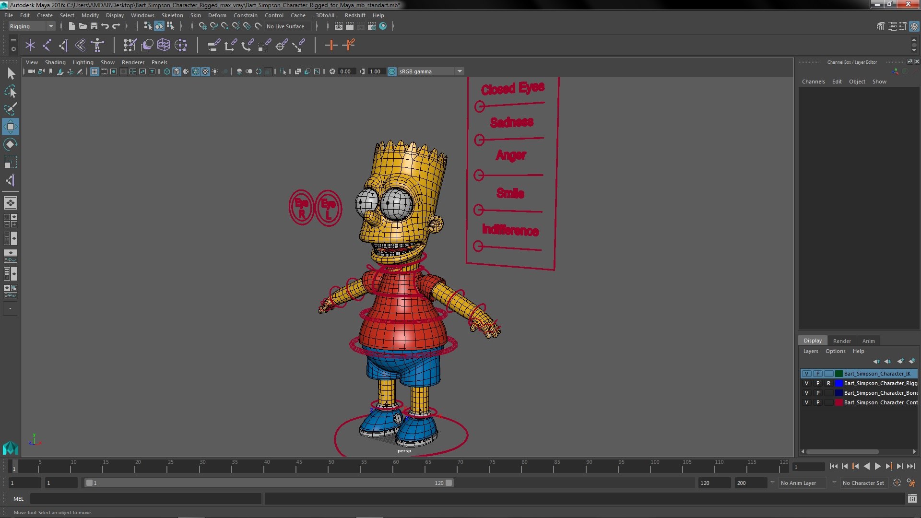Open the panel Shading menu
Image resolution: width=921 pixels, height=518 pixels.
[55, 62]
